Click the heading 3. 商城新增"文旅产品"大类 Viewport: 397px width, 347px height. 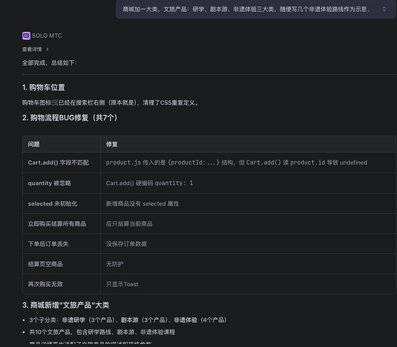pos(66,305)
